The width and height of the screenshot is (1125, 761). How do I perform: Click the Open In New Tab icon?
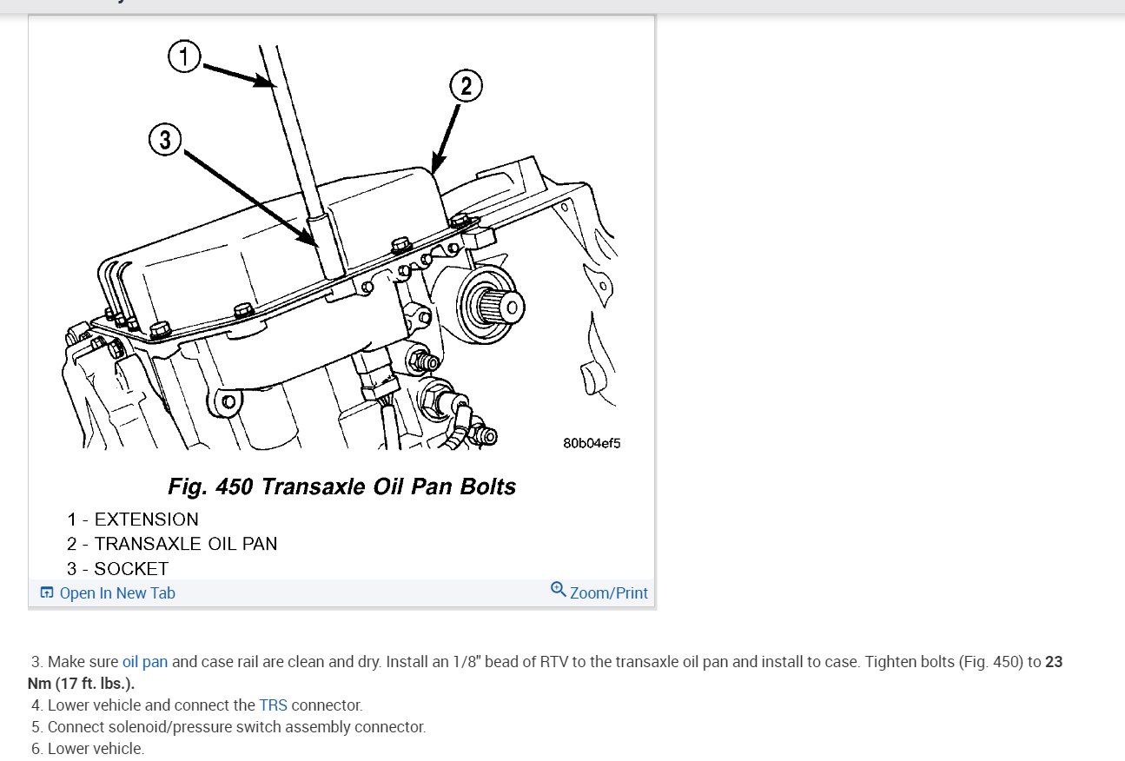pos(47,592)
